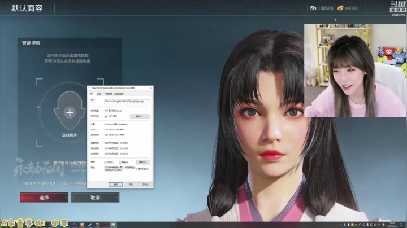The width and height of the screenshot is (407, 228).
Task: Click the silver coin currency icon
Action: 313,8
